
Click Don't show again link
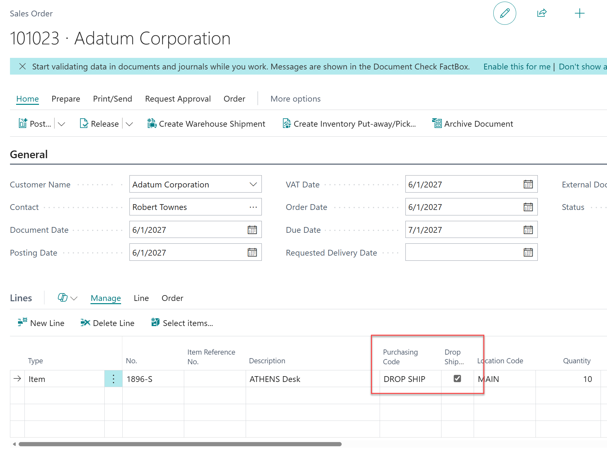(x=583, y=67)
